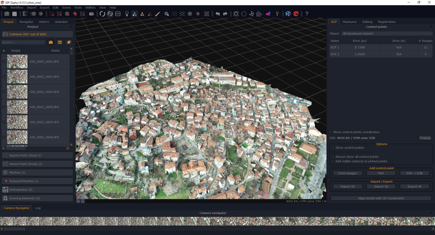Select the 100_0002_0003.JPG image thumbnail
Screen dimensions: 435x235
17,92
